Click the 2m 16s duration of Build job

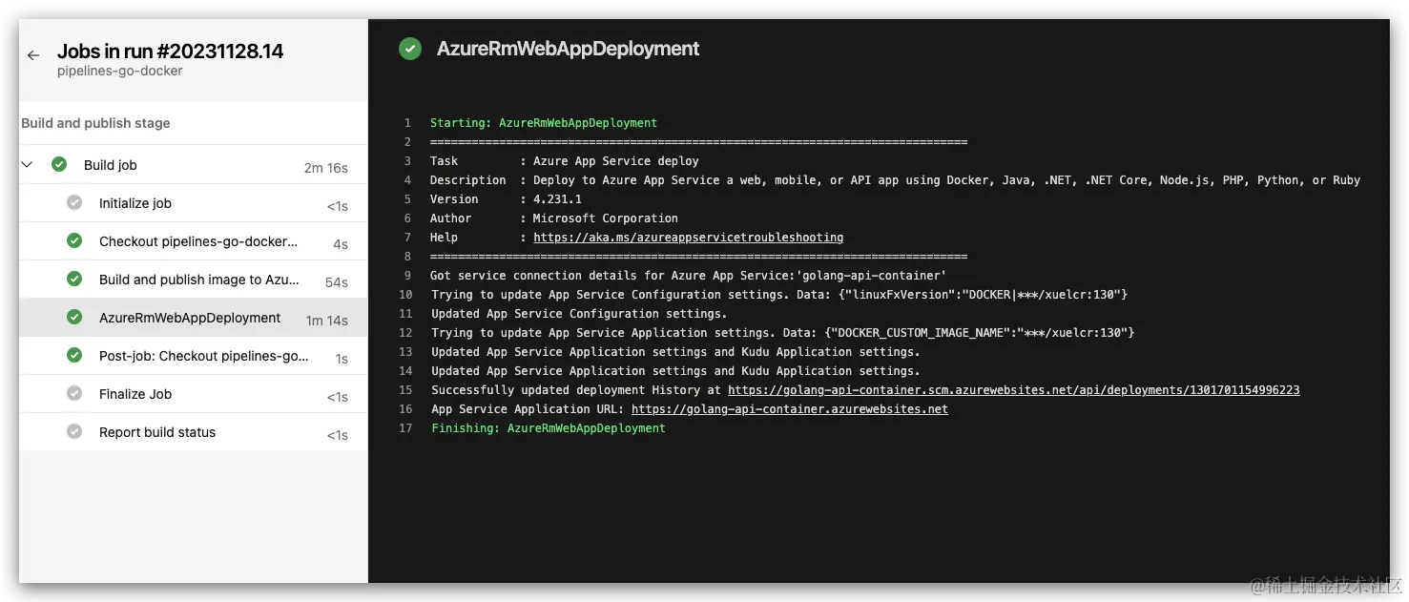[326, 168]
